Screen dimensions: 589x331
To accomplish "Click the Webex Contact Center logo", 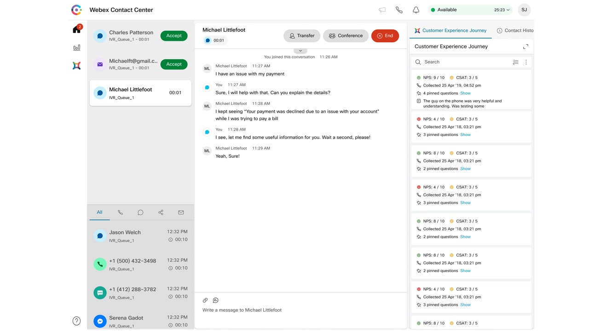I will tap(77, 10).
